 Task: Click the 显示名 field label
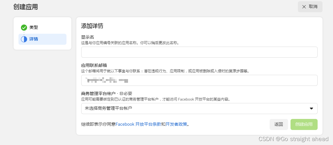coord(87,37)
